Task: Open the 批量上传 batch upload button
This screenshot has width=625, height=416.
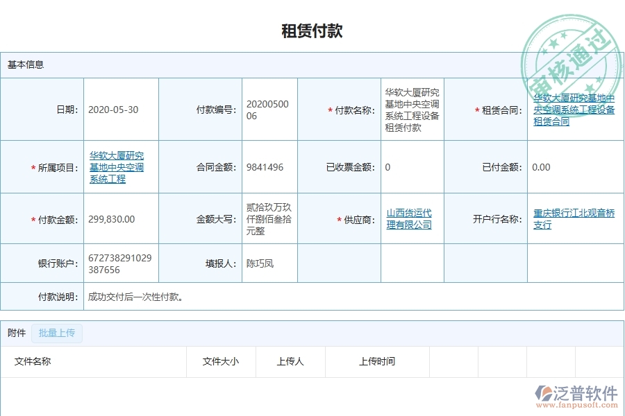Action: [x=57, y=333]
